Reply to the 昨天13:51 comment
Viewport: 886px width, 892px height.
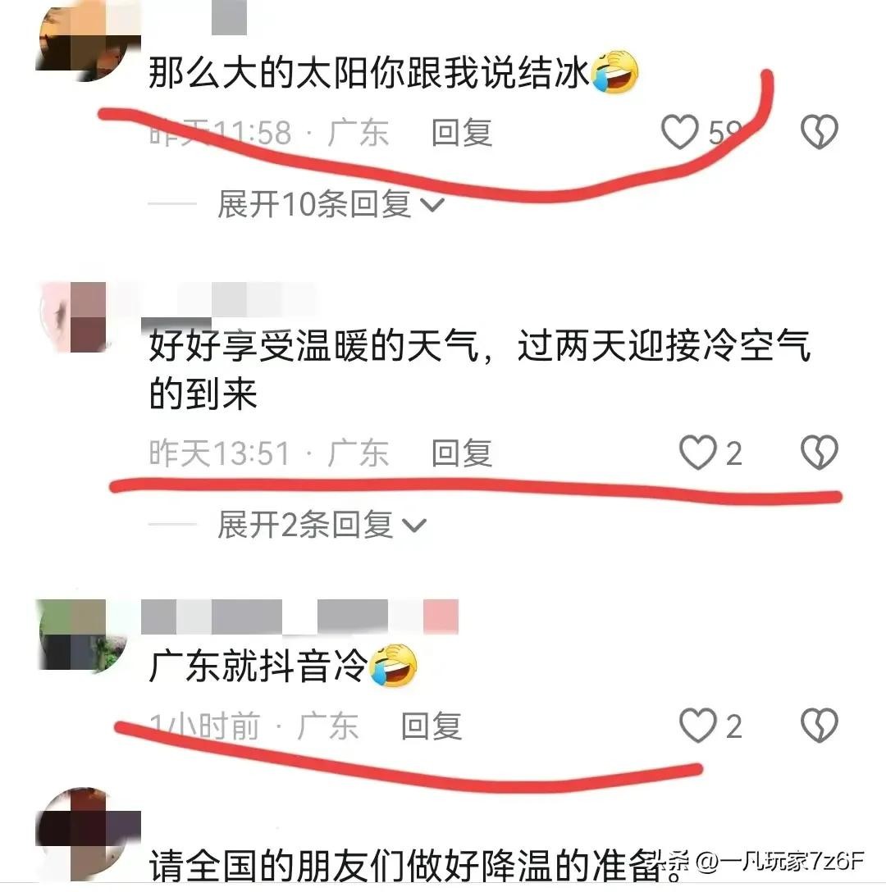pyautogui.click(x=462, y=453)
